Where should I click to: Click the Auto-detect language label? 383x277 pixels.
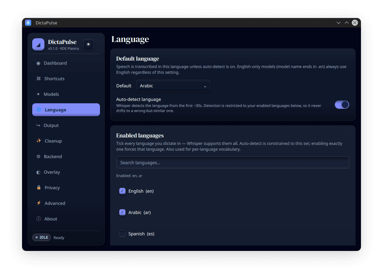coord(139,99)
